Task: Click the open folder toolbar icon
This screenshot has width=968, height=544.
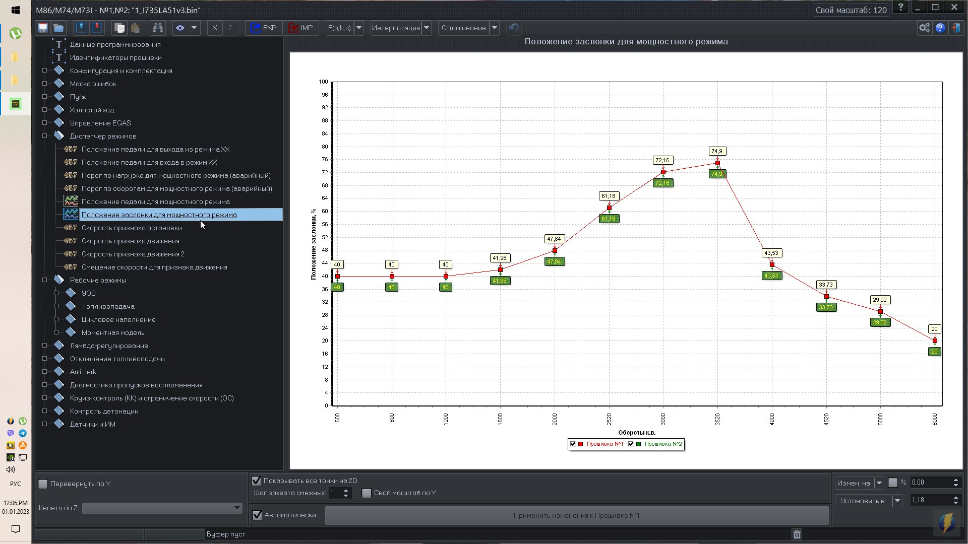Action: click(x=58, y=28)
